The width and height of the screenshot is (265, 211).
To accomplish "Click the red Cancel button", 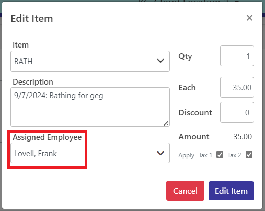I will [x=185, y=191].
